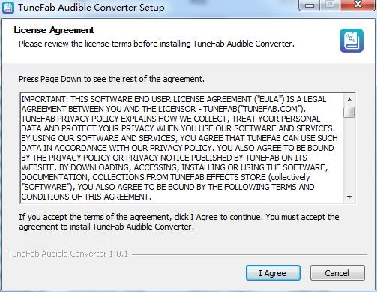377x292 pixels.
Task: Click the 'CONDITIONS OF THIS AGREEMENT' line
Action: coord(86,197)
